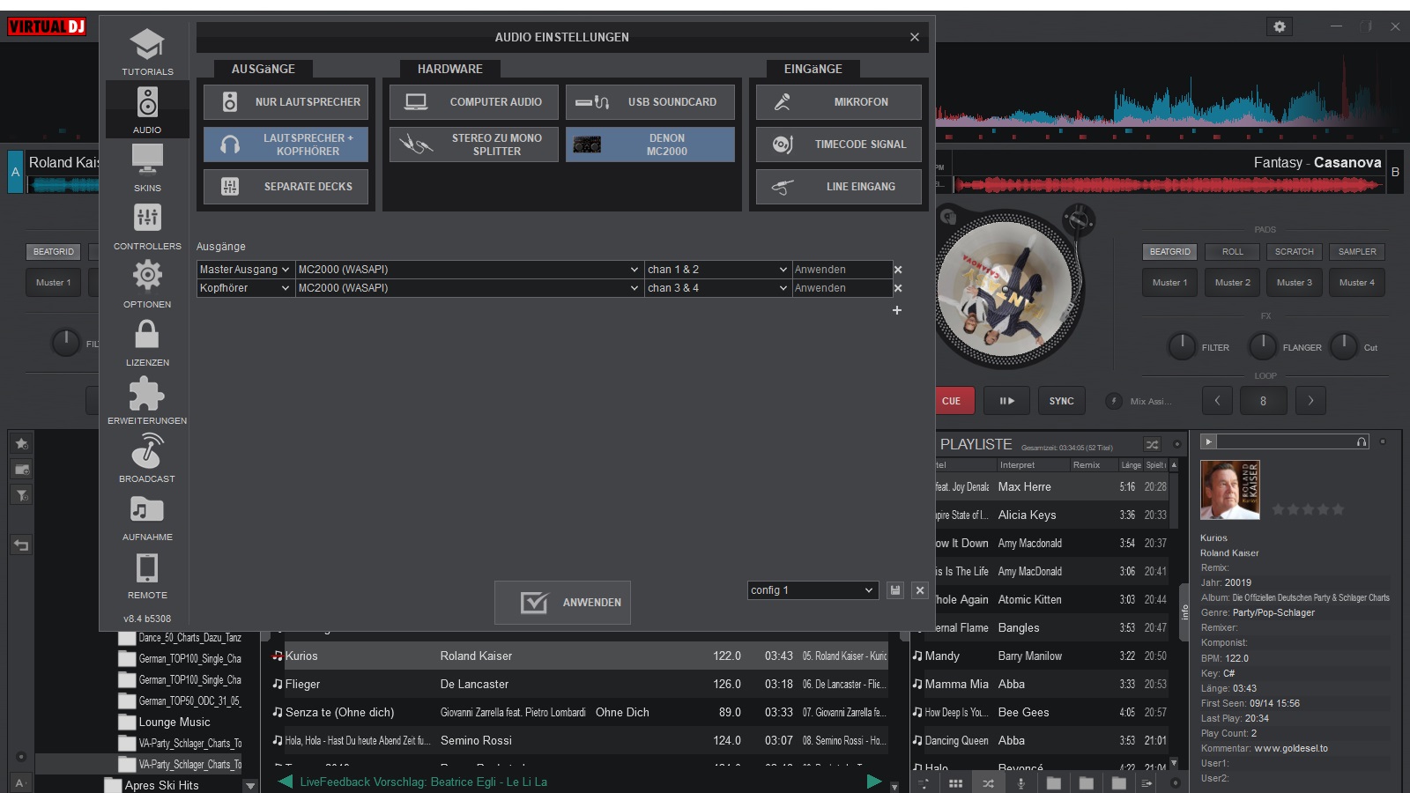
Task: Accept the LiveFeedback suggestion green arrow
Action: pyautogui.click(x=874, y=782)
